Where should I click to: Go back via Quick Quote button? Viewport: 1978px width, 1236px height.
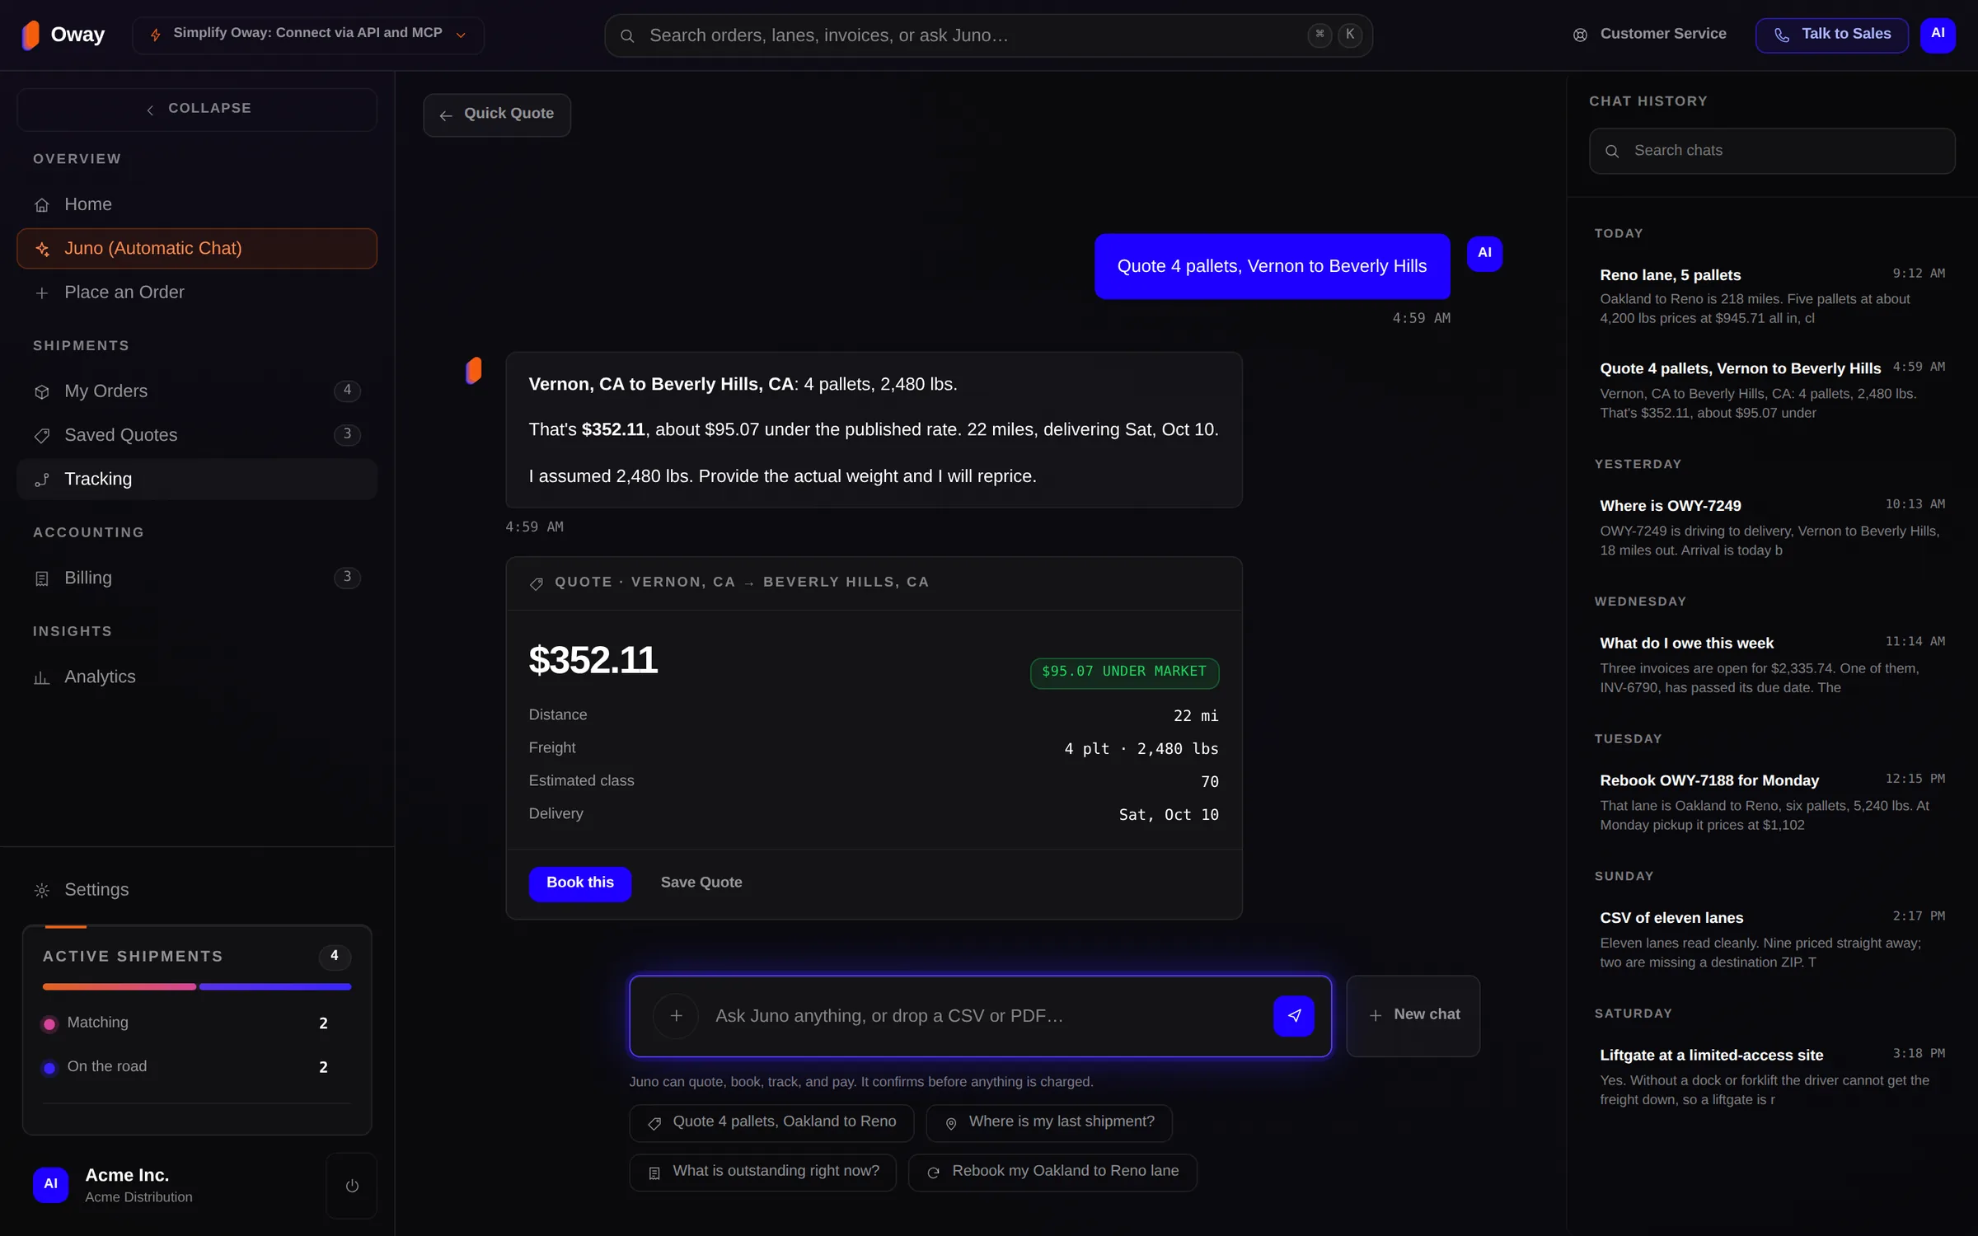497,115
